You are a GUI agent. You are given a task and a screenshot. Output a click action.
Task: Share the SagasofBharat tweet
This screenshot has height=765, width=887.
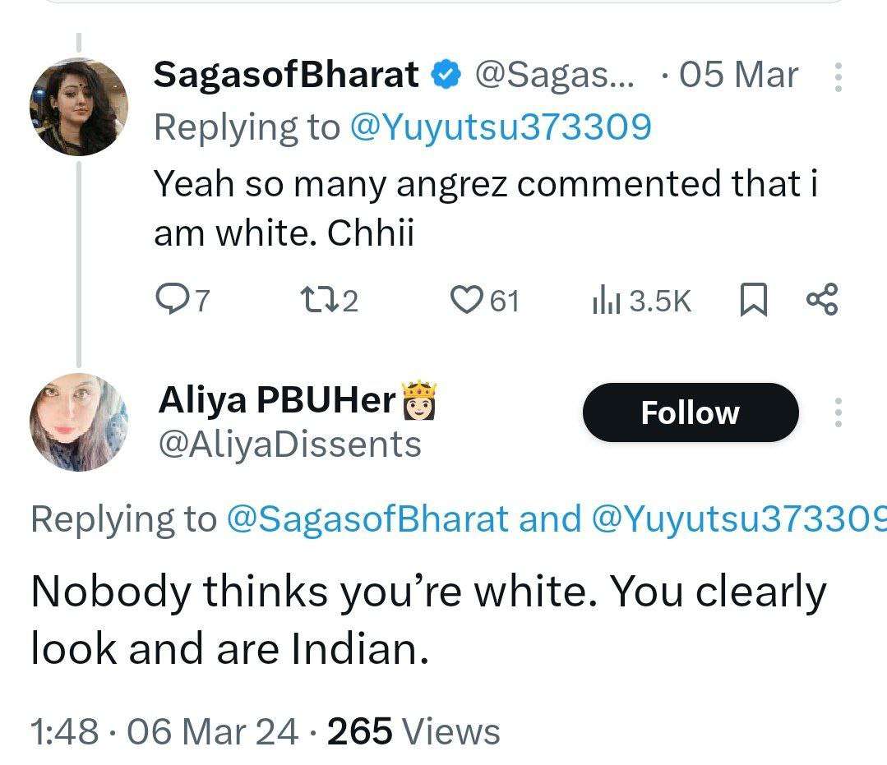[821, 300]
